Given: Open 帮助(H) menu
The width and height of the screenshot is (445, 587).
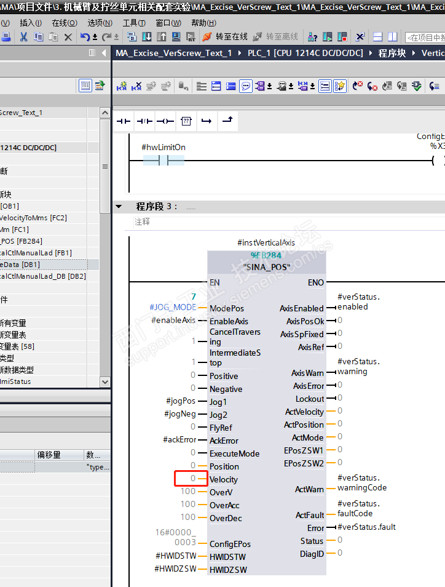Looking at the screenshot, I should pyautogui.click(x=204, y=23).
